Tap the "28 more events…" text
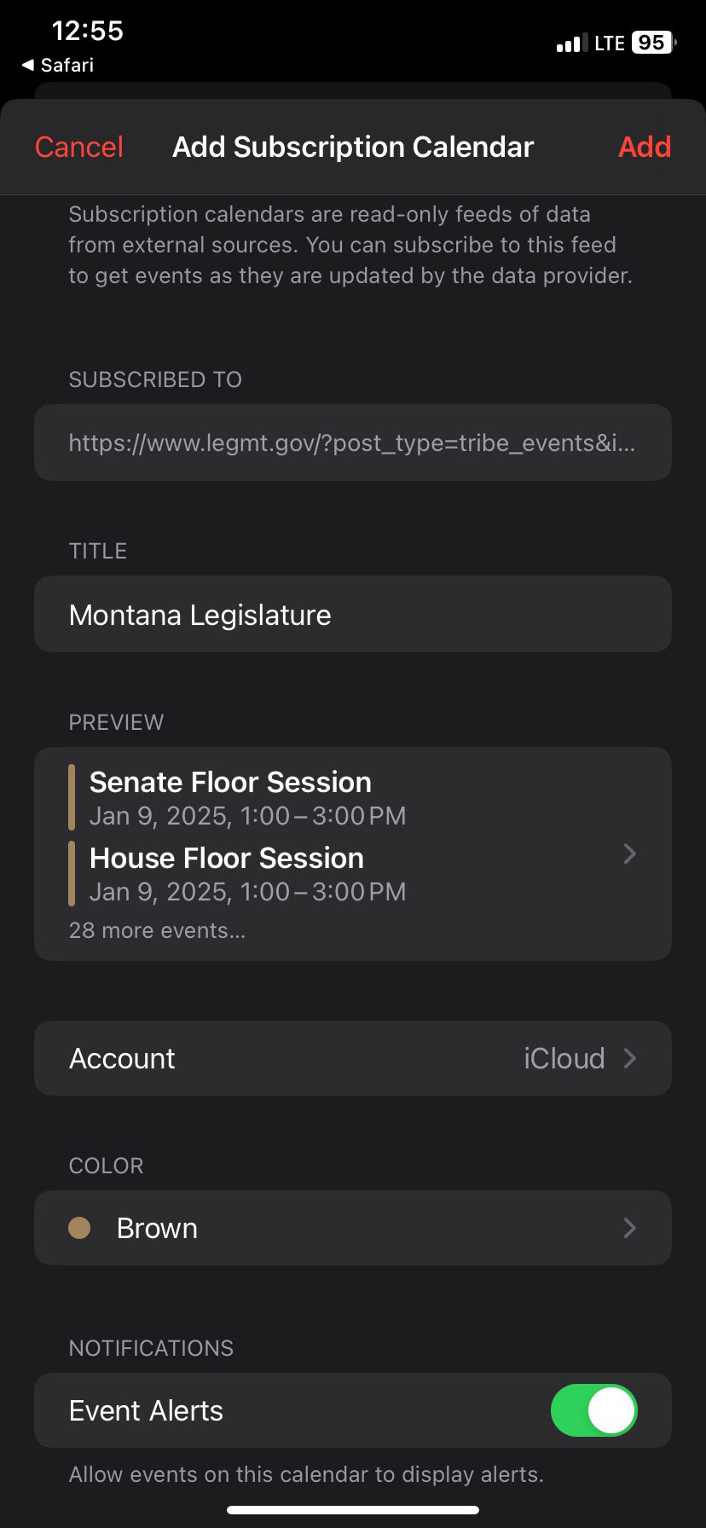Screen dimensions: 706x1528 157,930
